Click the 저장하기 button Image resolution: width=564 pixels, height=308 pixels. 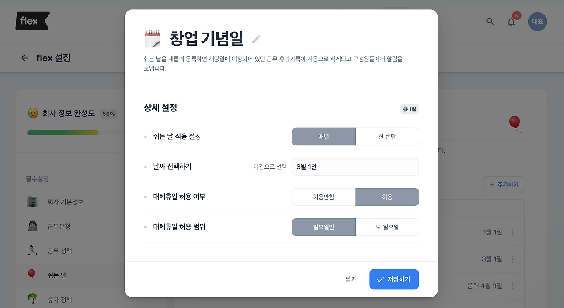pyautogui.click(x=394, y=279)
